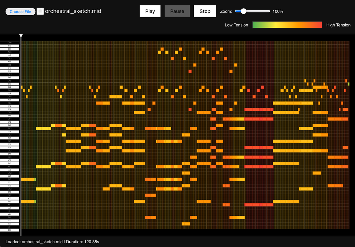355x247 pixels.
Task: Select the F#5 piano key
Action: coord(9,65)
